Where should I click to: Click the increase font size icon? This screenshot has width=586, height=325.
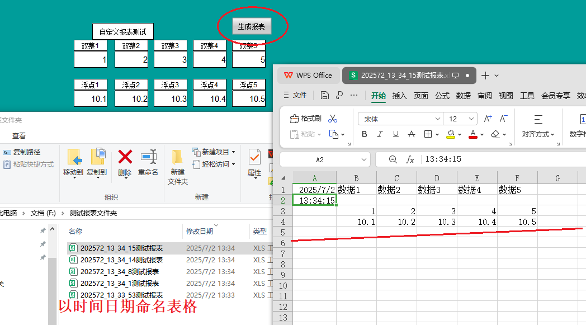pos(488,119)
